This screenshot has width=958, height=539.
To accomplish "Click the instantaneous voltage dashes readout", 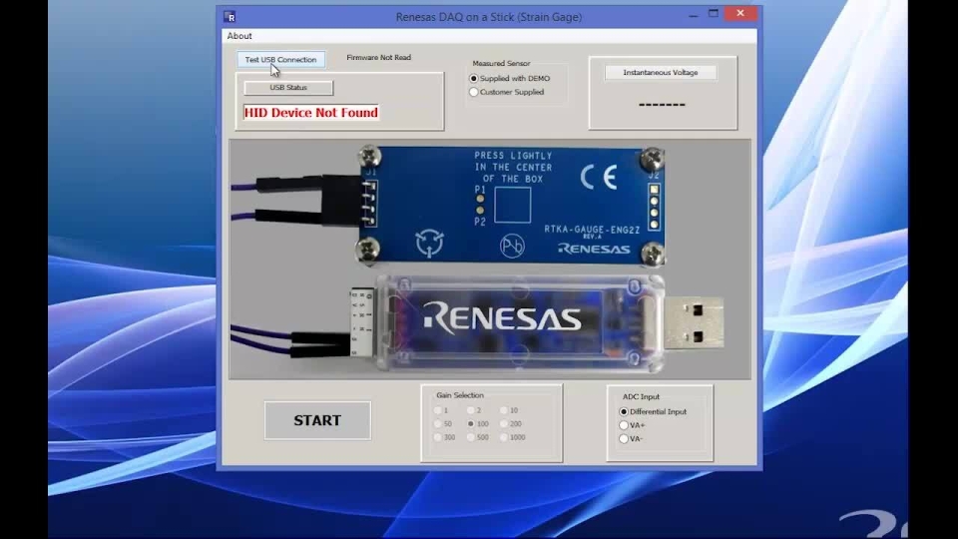I will pyautogui.click(x=662, y=105).
